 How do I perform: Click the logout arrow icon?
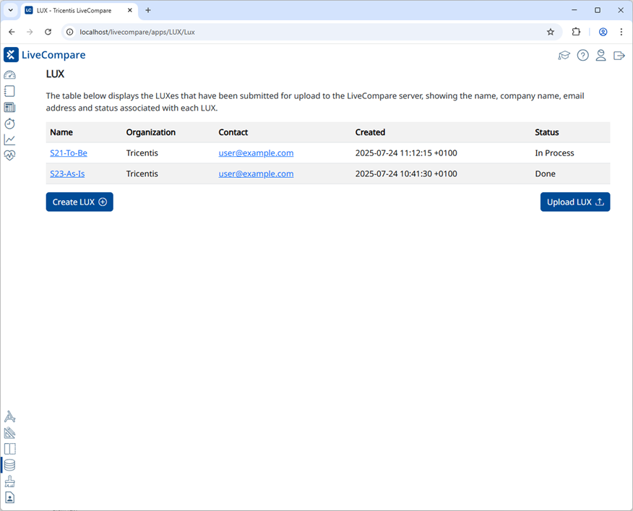[619, 56]
